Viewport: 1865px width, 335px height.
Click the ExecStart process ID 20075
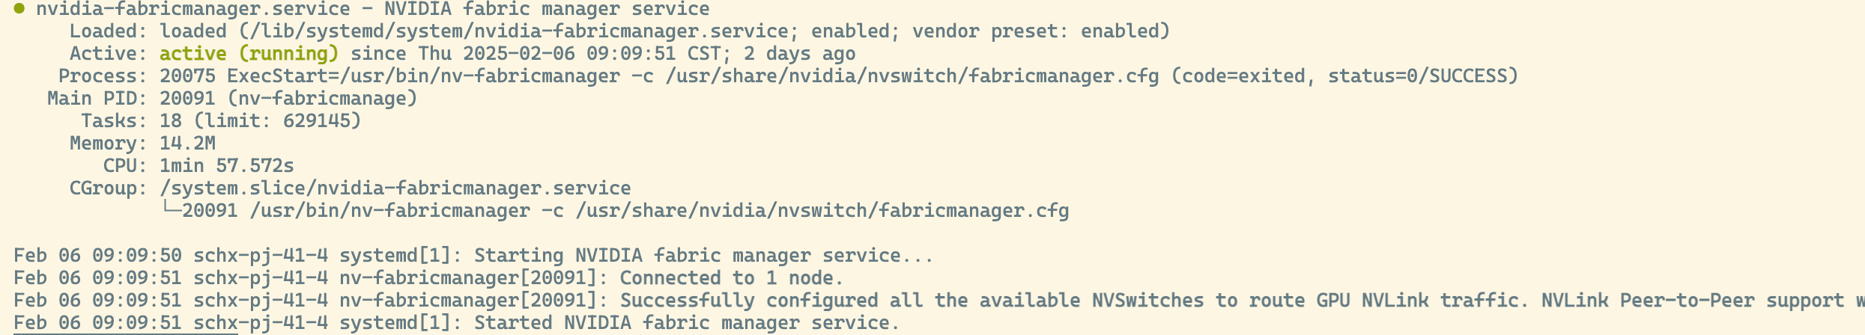[187, 76]
